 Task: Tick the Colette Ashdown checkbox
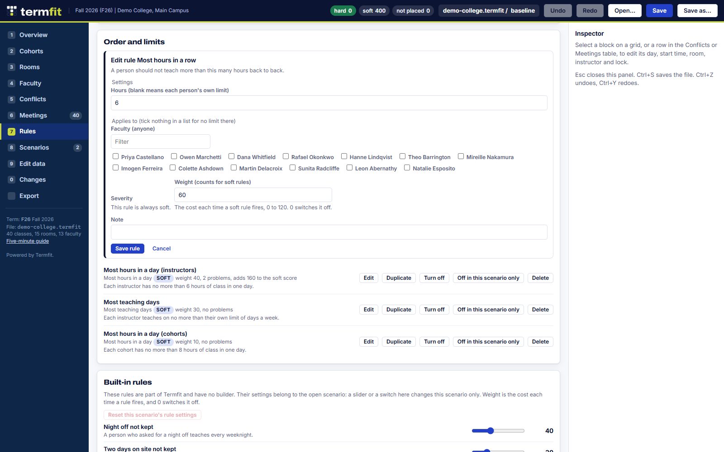click(173, 168)
